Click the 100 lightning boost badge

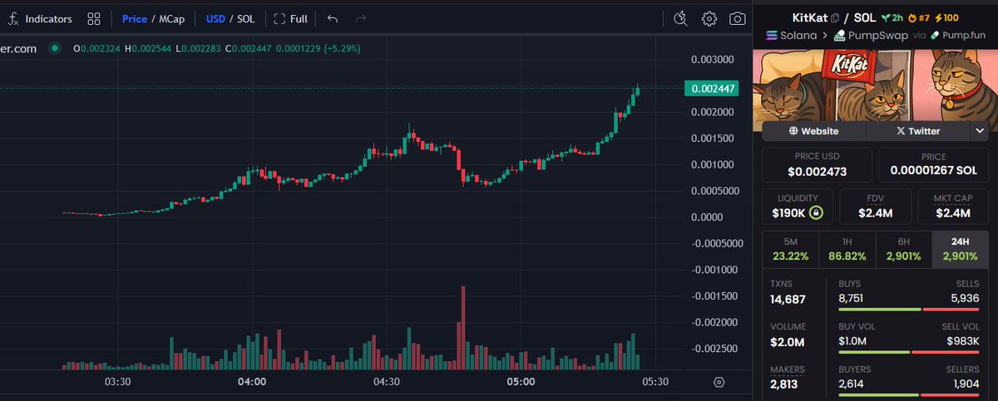pyautogui.click(x=946, y=17)
